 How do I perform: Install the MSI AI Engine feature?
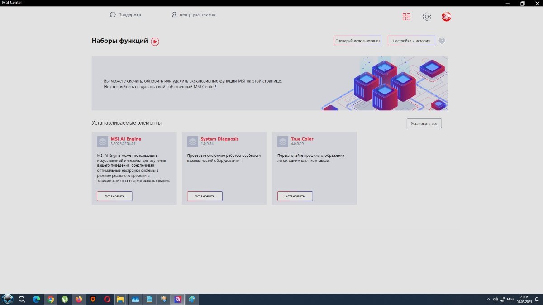[114, 196]
